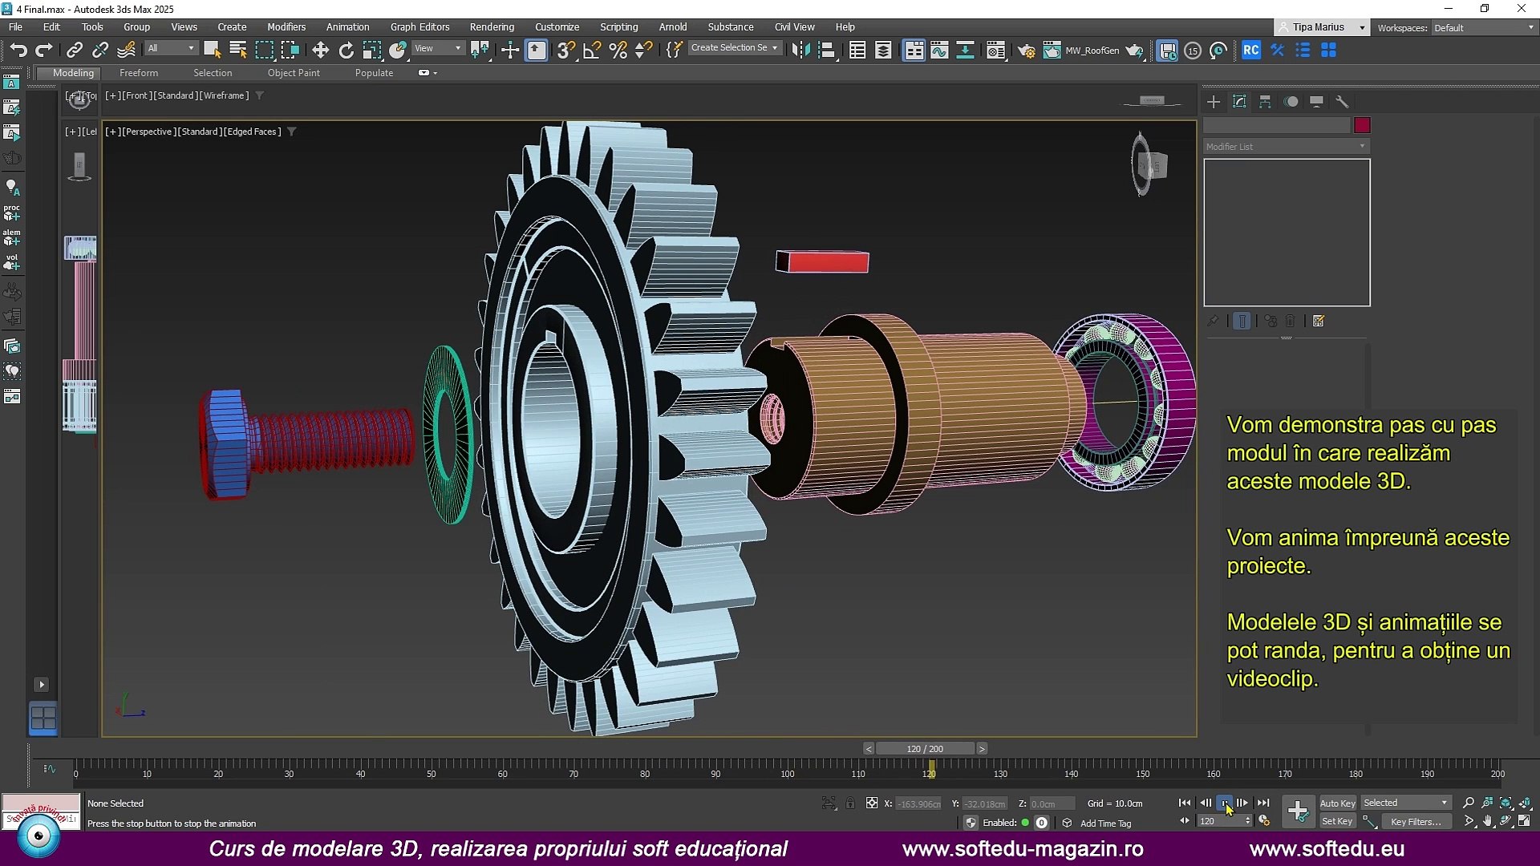Open the Create tab in the command panel

[x=1214, y=102]
